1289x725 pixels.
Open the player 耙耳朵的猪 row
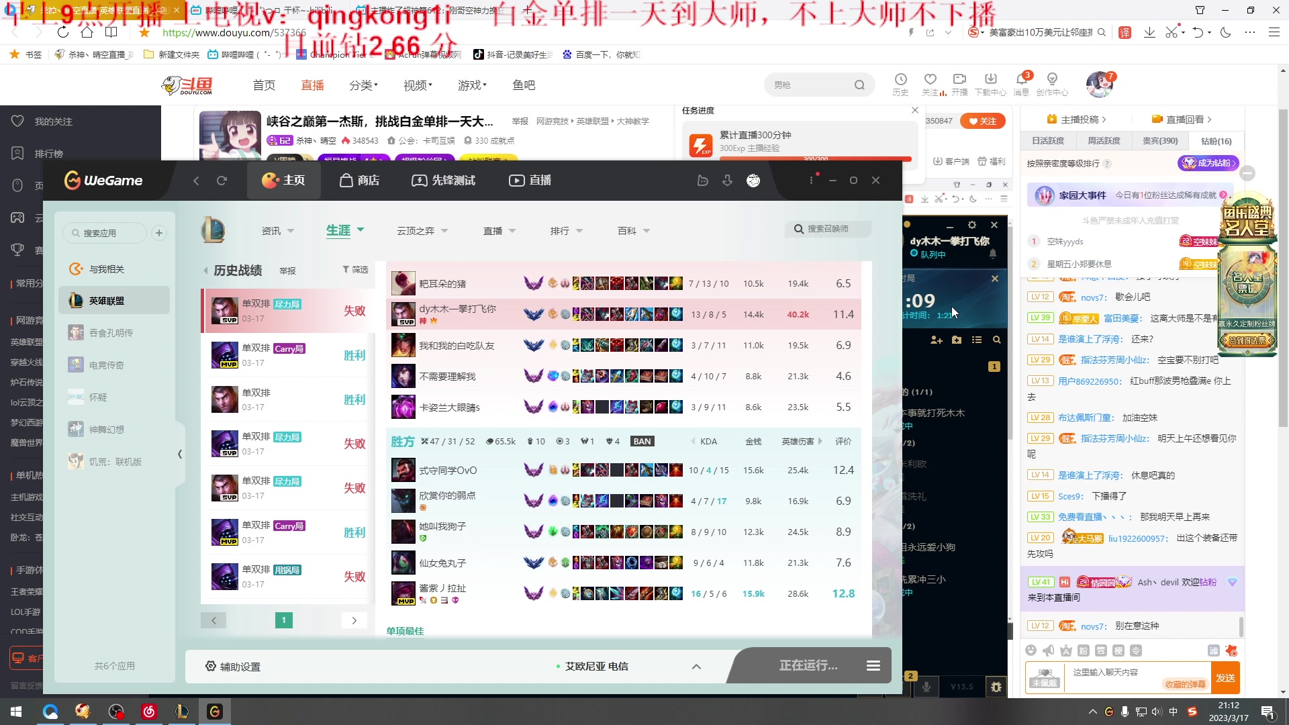(x=624, y=283)
